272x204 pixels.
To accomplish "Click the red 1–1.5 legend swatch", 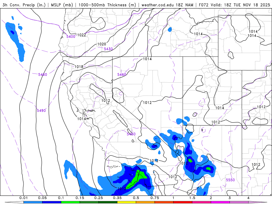I will point(183,202).
